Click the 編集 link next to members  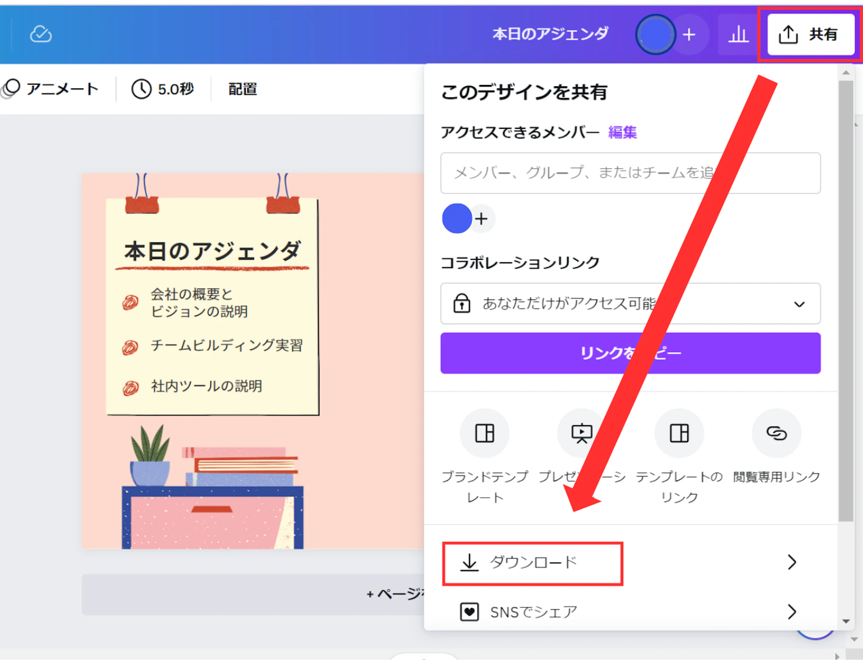[622, 133]
